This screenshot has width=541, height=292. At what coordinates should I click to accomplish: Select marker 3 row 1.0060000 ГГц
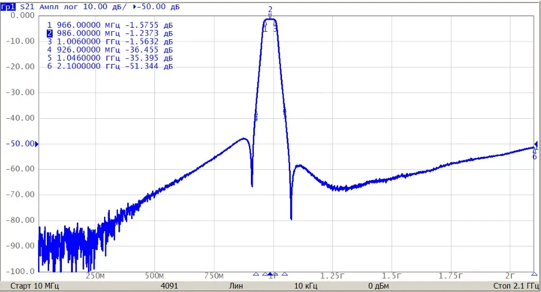(110, 42)
